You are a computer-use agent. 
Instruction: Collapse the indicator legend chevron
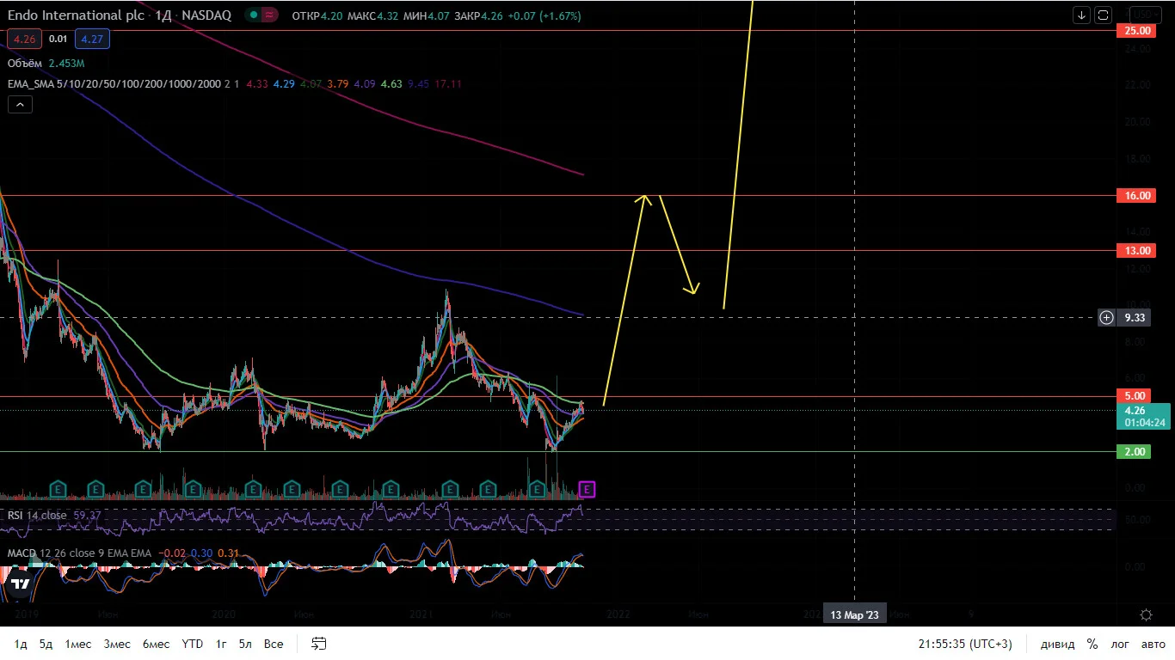20,105
